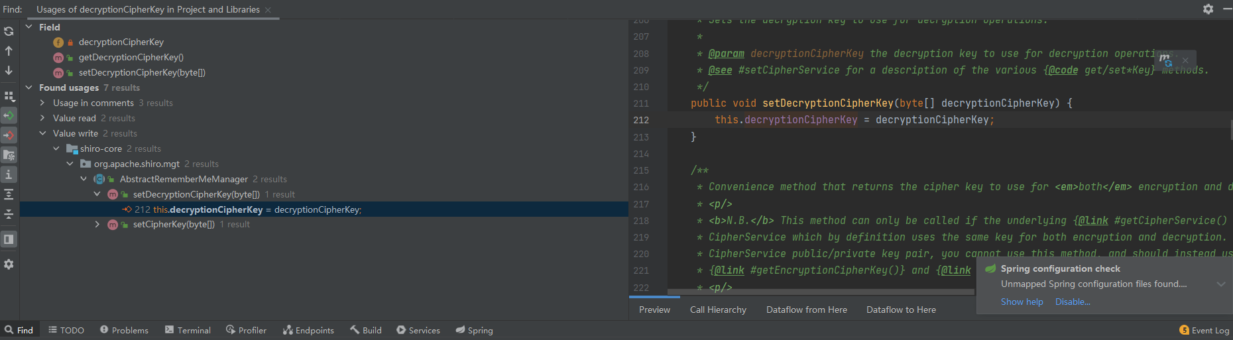Expand Spring configuration check notification chevron

(x=1221, y=284)
